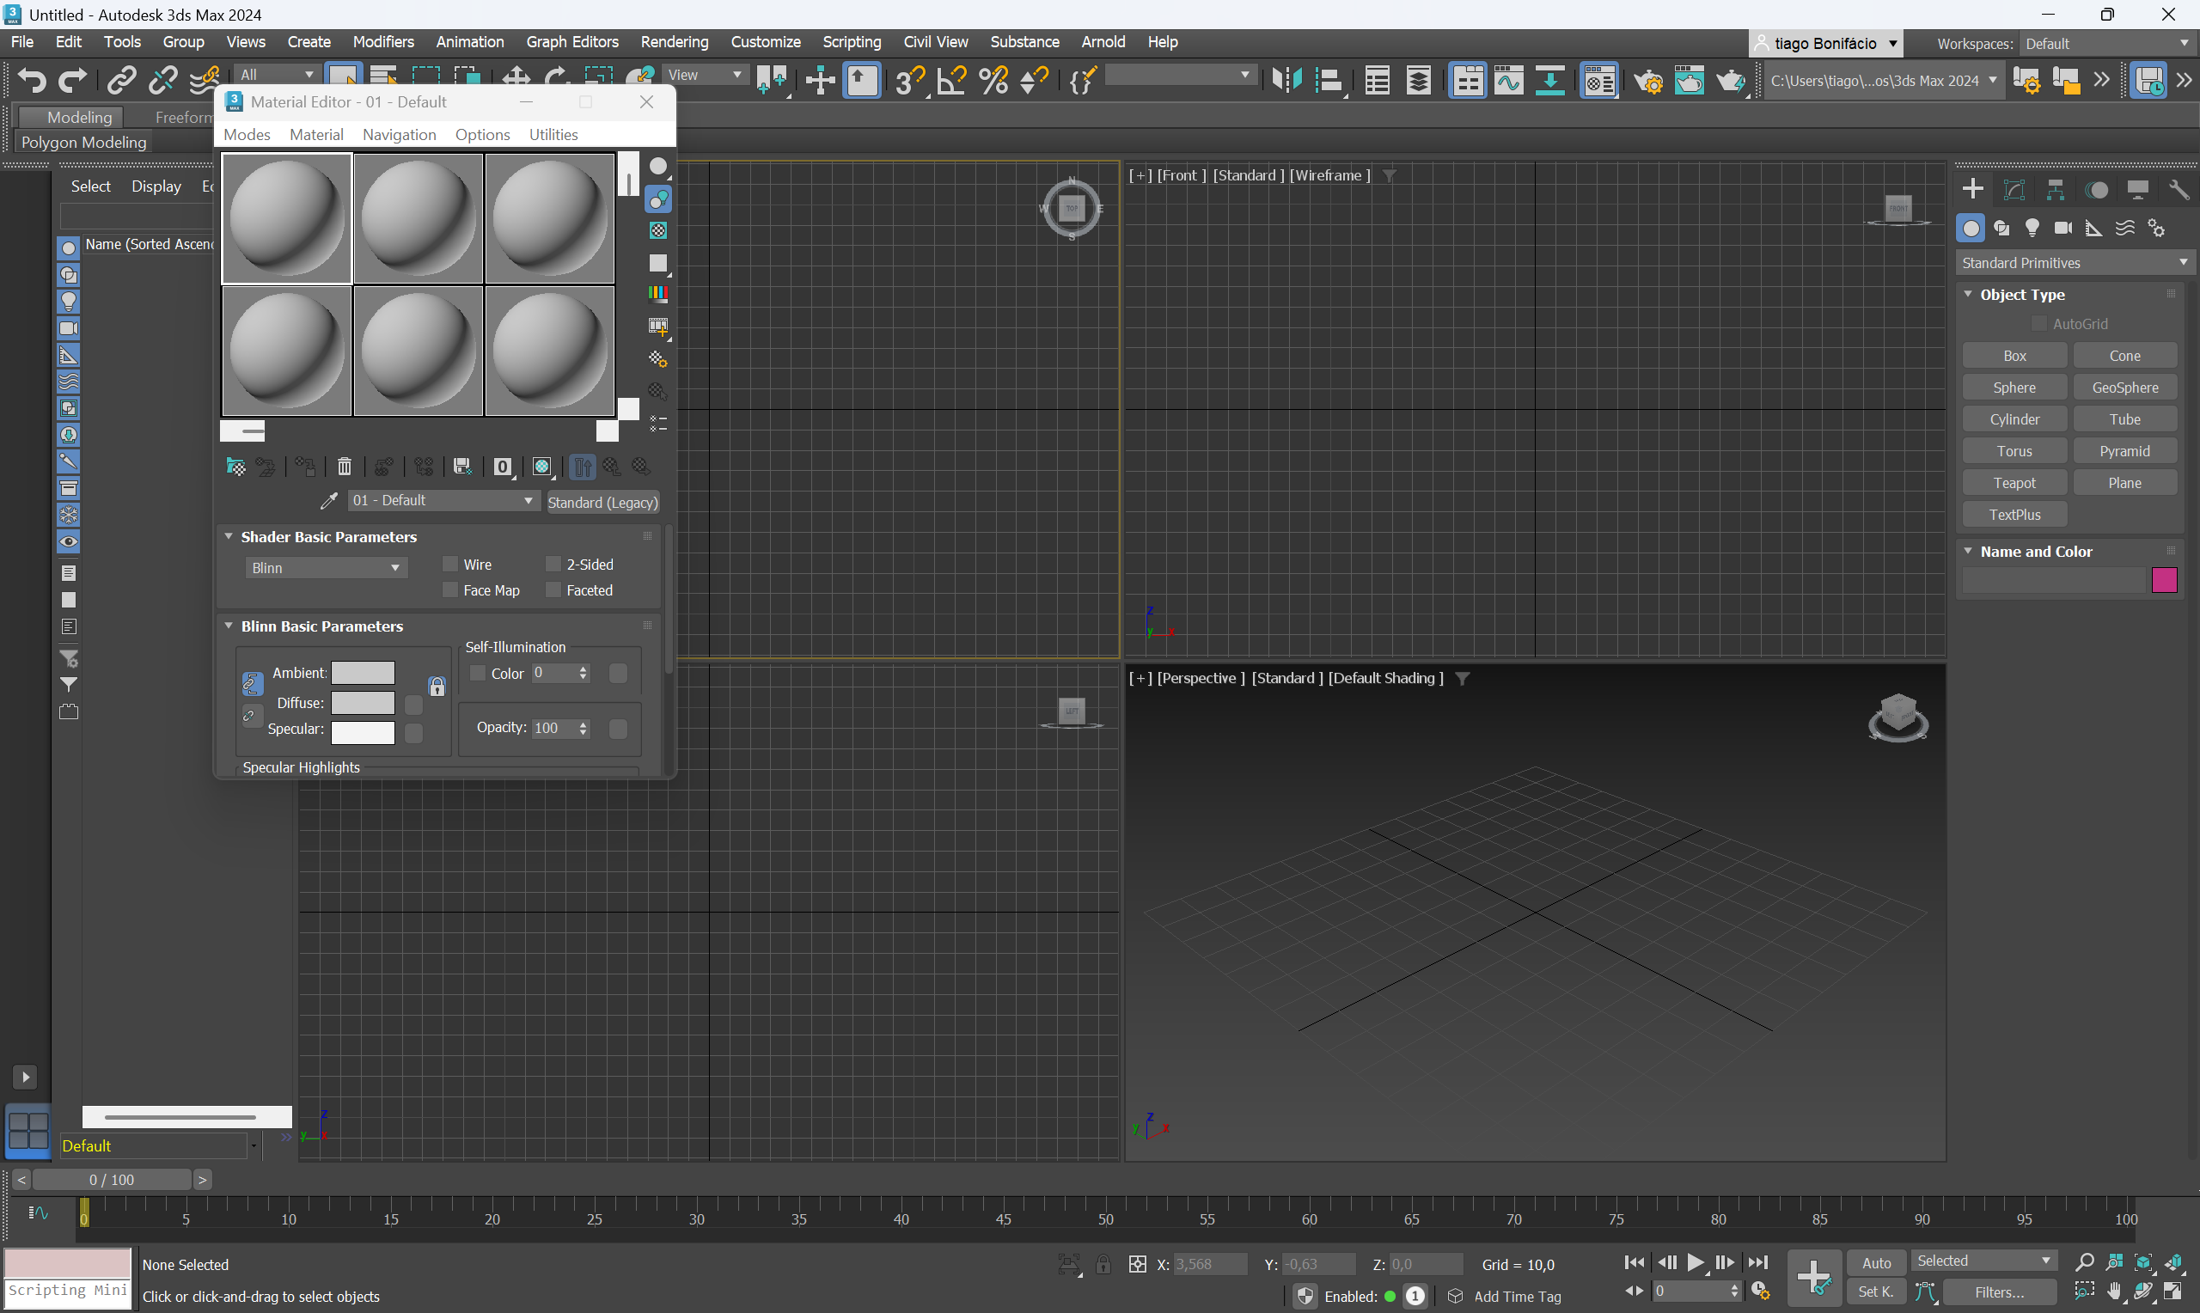Click the Teapot primitive button
2200x1313 pixels.
pyautogui.click(x=2014, y=483)
